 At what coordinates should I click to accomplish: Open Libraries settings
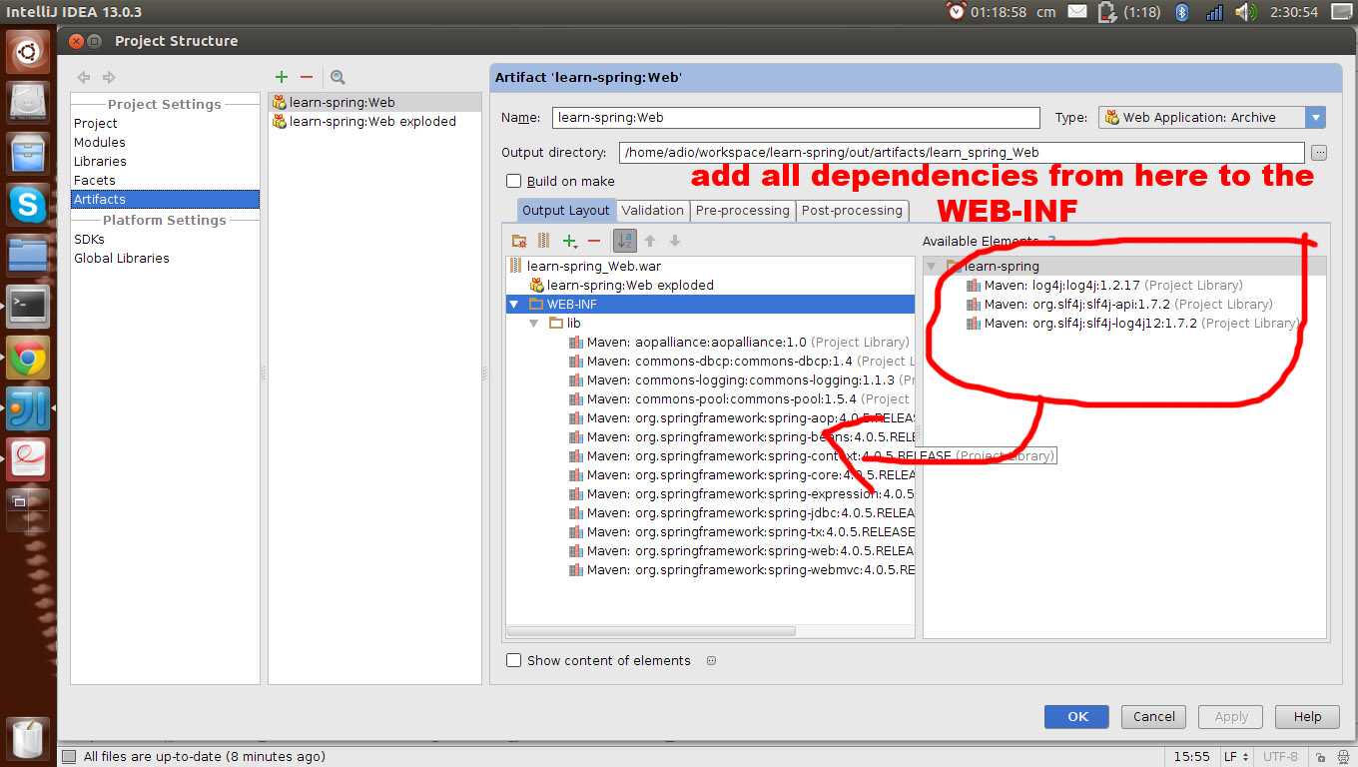100,161
